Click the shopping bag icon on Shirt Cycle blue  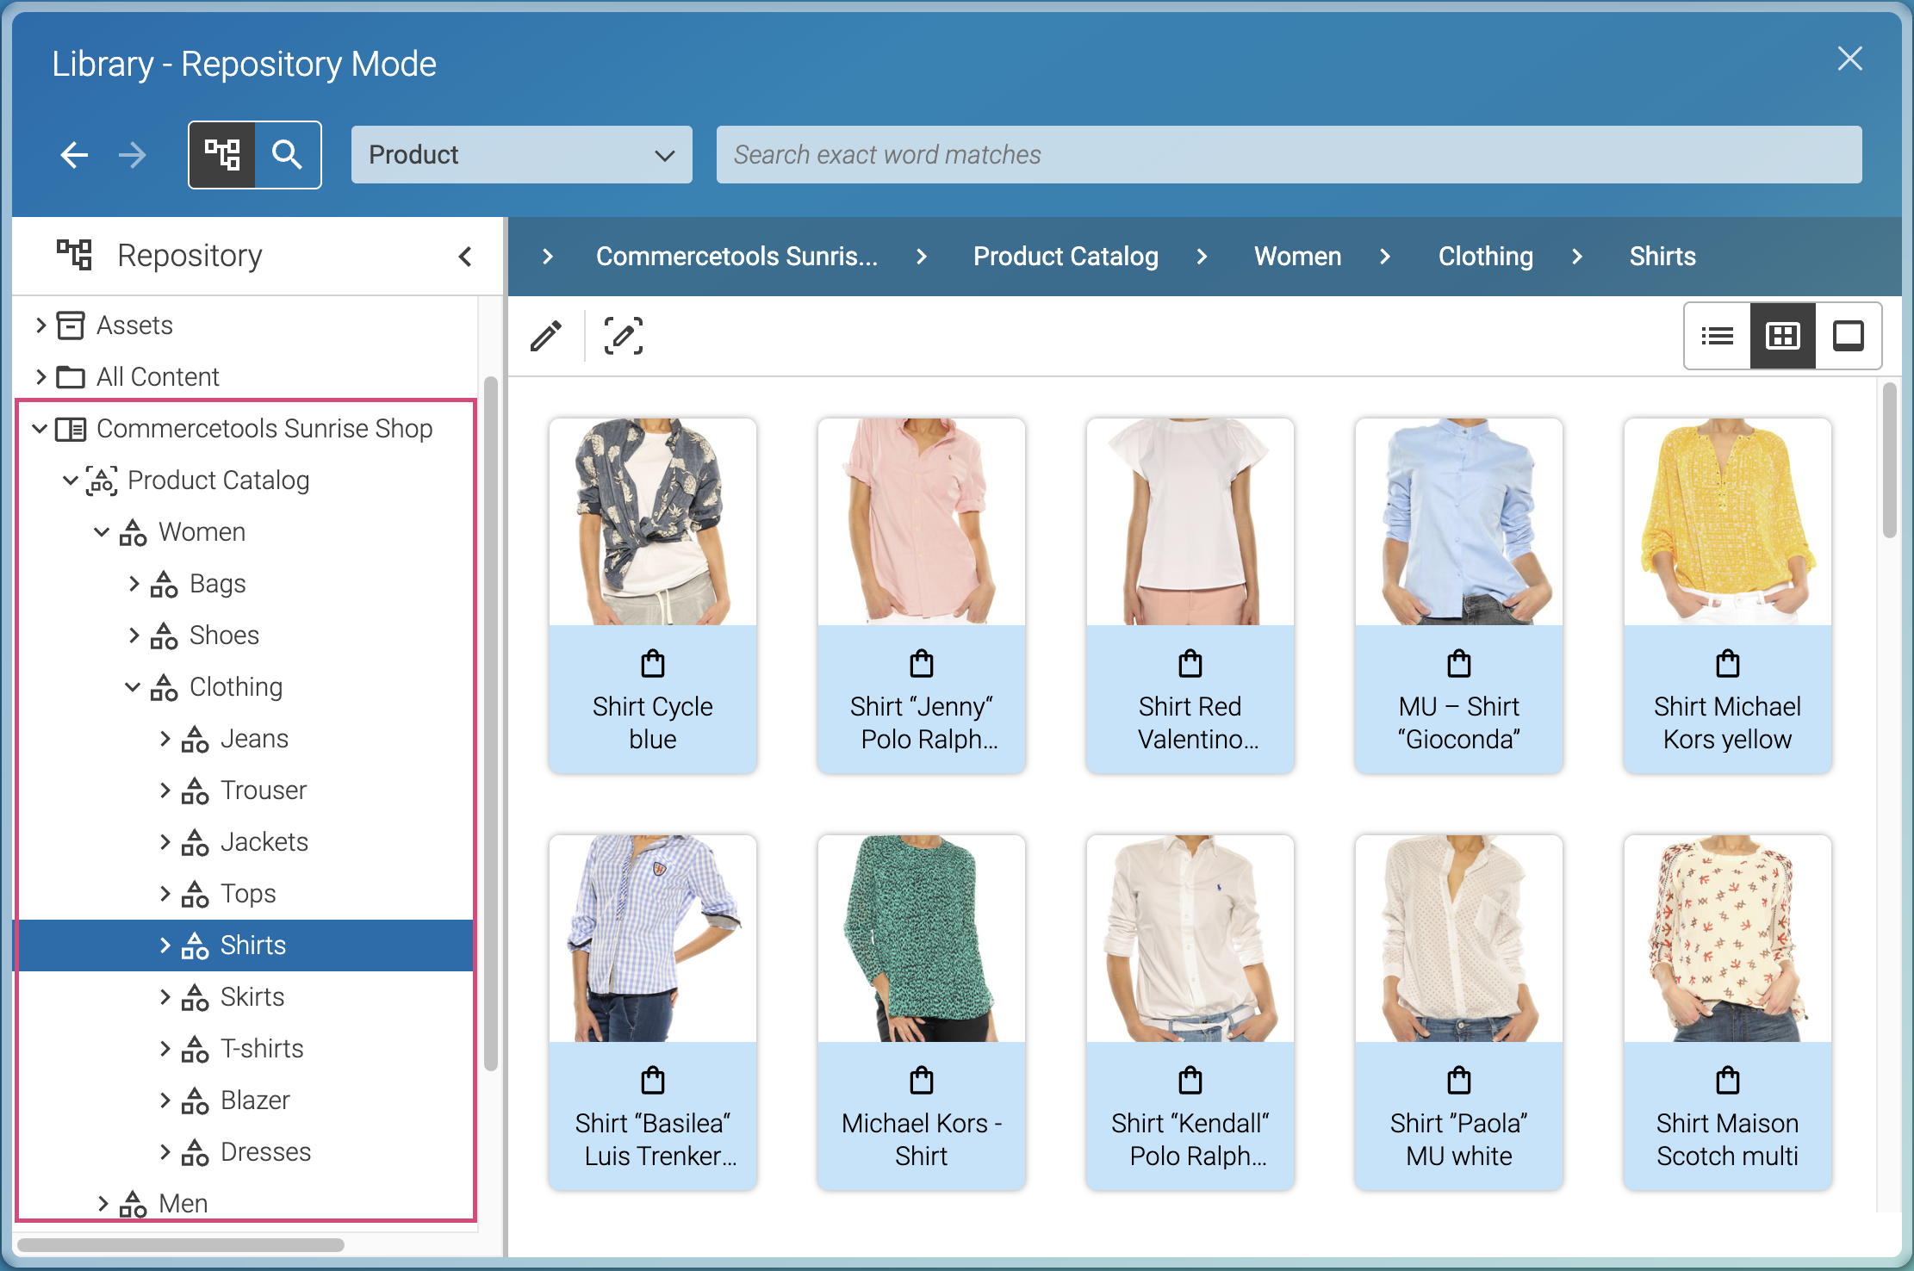coord(653,664)
